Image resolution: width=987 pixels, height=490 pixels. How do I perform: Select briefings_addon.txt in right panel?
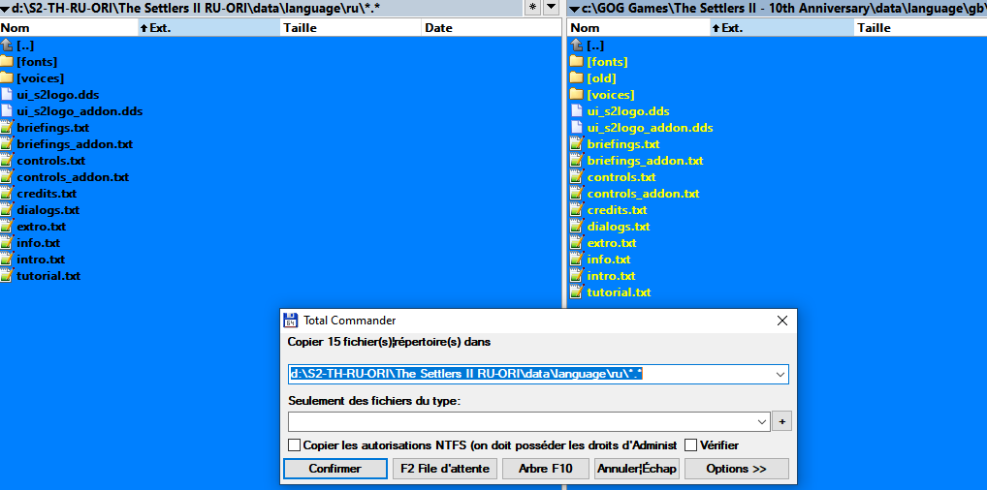pyautogui.click(x=645, y=160)
